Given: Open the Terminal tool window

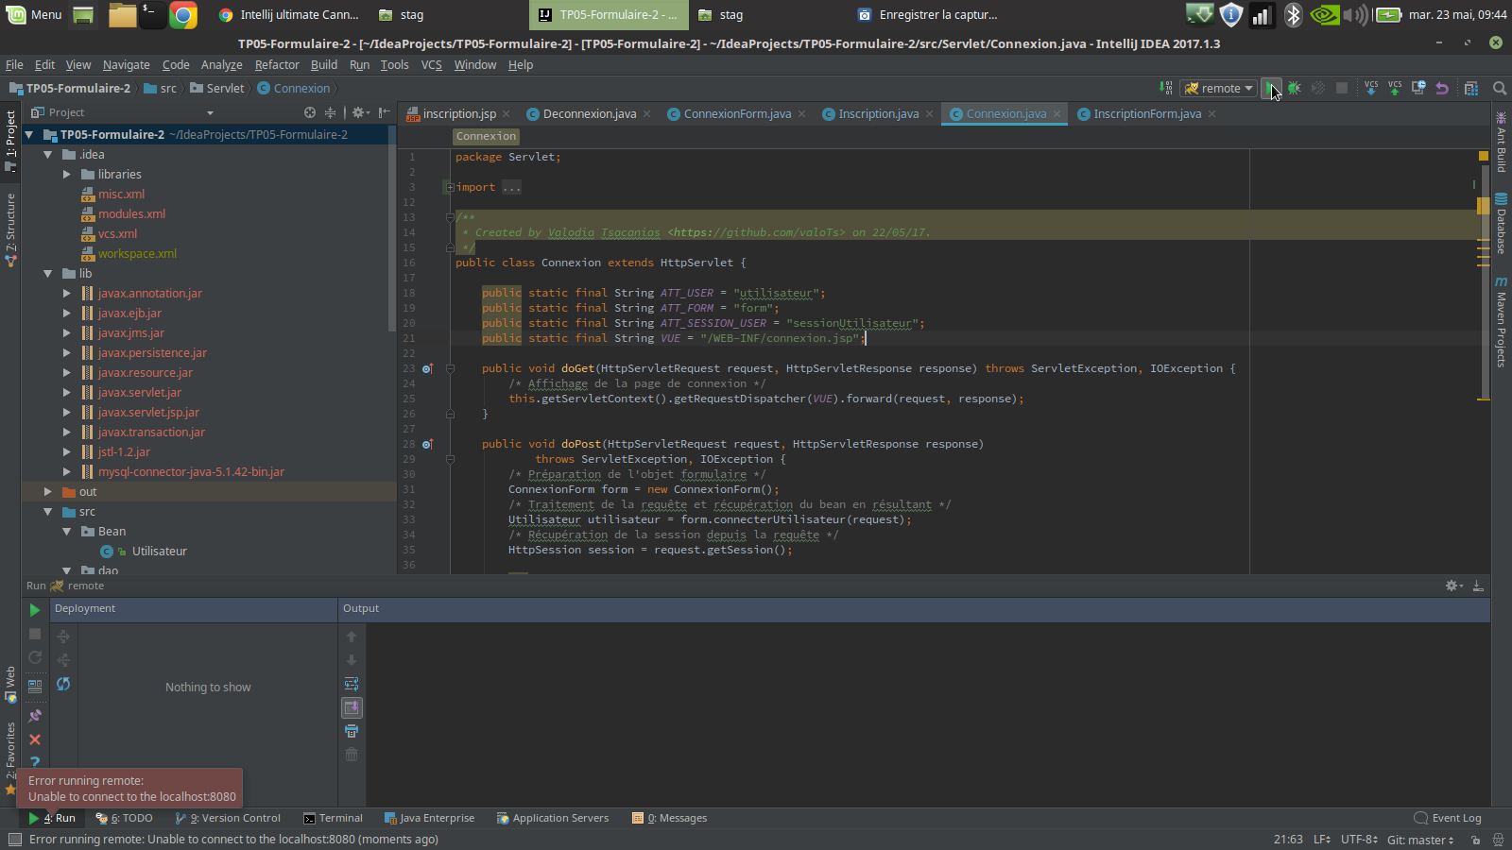Looking at the screenshot, I should (x=334, y=818).
